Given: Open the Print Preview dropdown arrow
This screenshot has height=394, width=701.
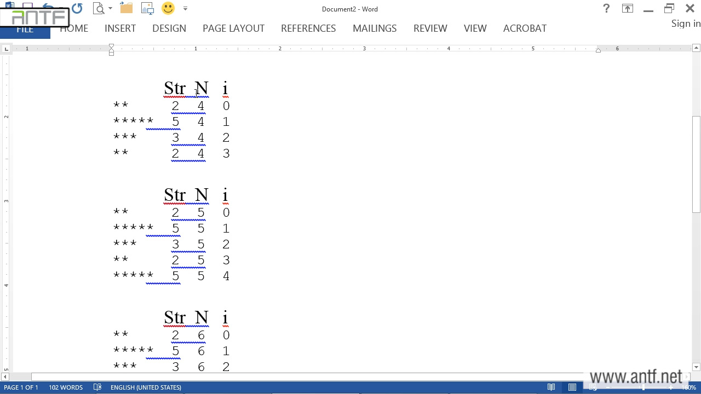Looking at the screenshot, I should [x=110, y=9].
